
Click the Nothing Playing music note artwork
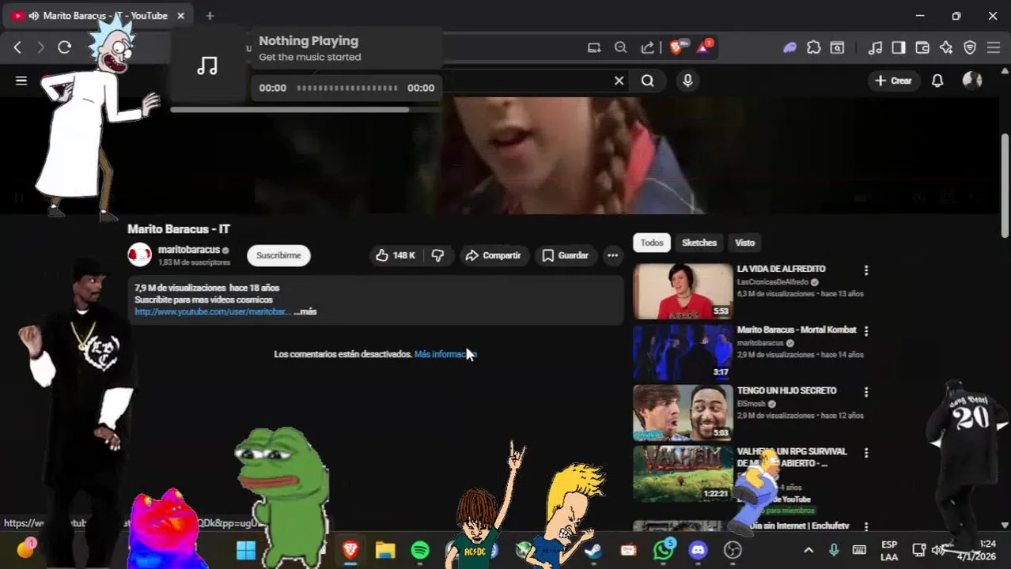[207, 66]
